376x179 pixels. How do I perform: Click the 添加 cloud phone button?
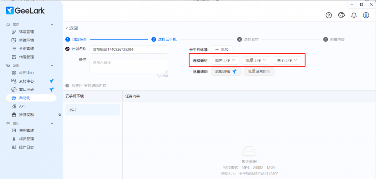[221, 49]
